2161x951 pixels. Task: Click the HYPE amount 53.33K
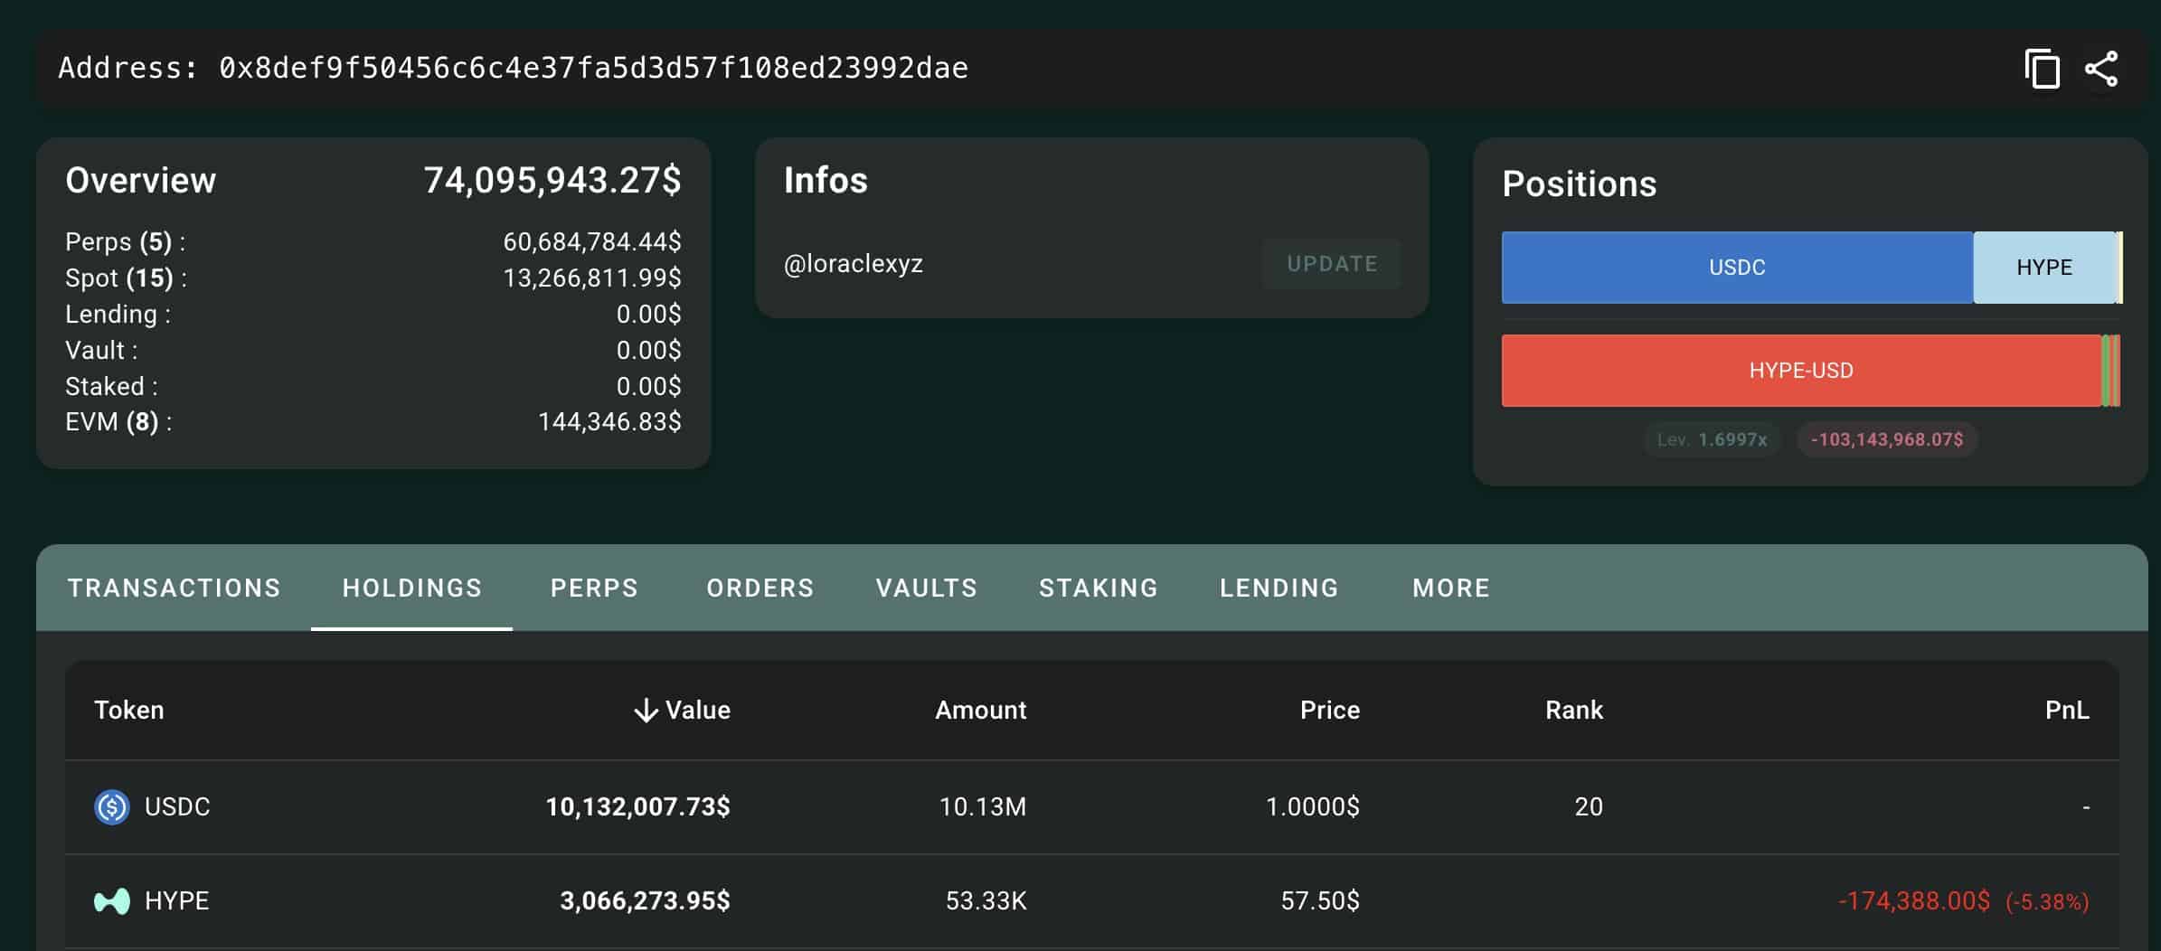[x=986, y=901]
